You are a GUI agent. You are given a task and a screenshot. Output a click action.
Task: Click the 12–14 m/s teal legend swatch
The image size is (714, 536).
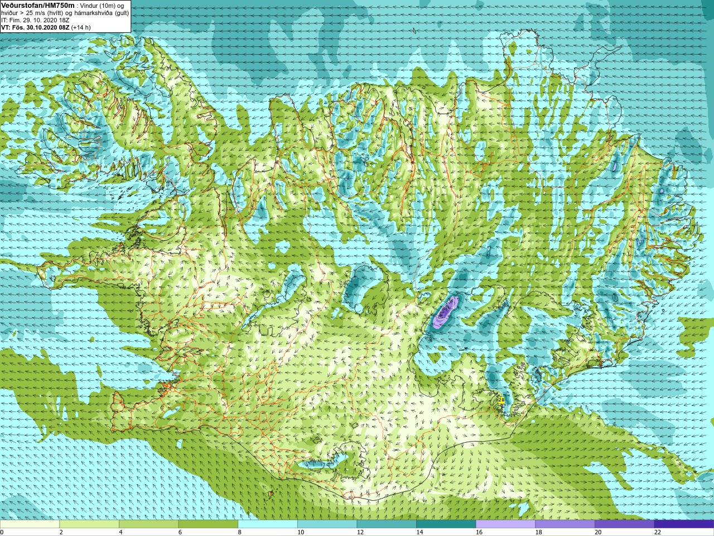tap(387, 524)
